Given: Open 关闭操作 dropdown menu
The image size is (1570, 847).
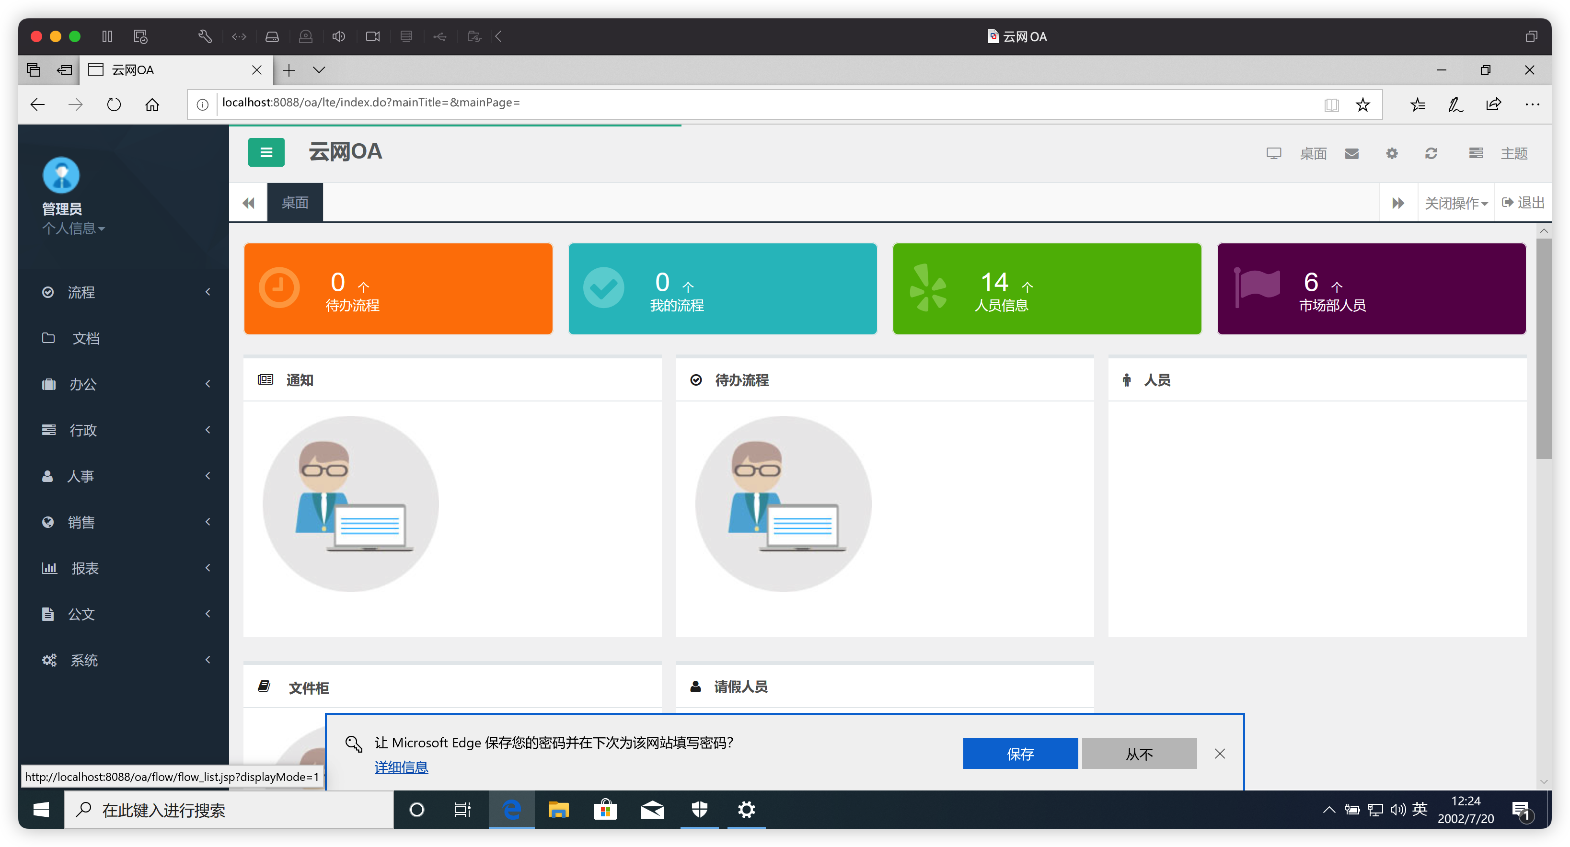Looking at the screenshot, I should 1455,203.
